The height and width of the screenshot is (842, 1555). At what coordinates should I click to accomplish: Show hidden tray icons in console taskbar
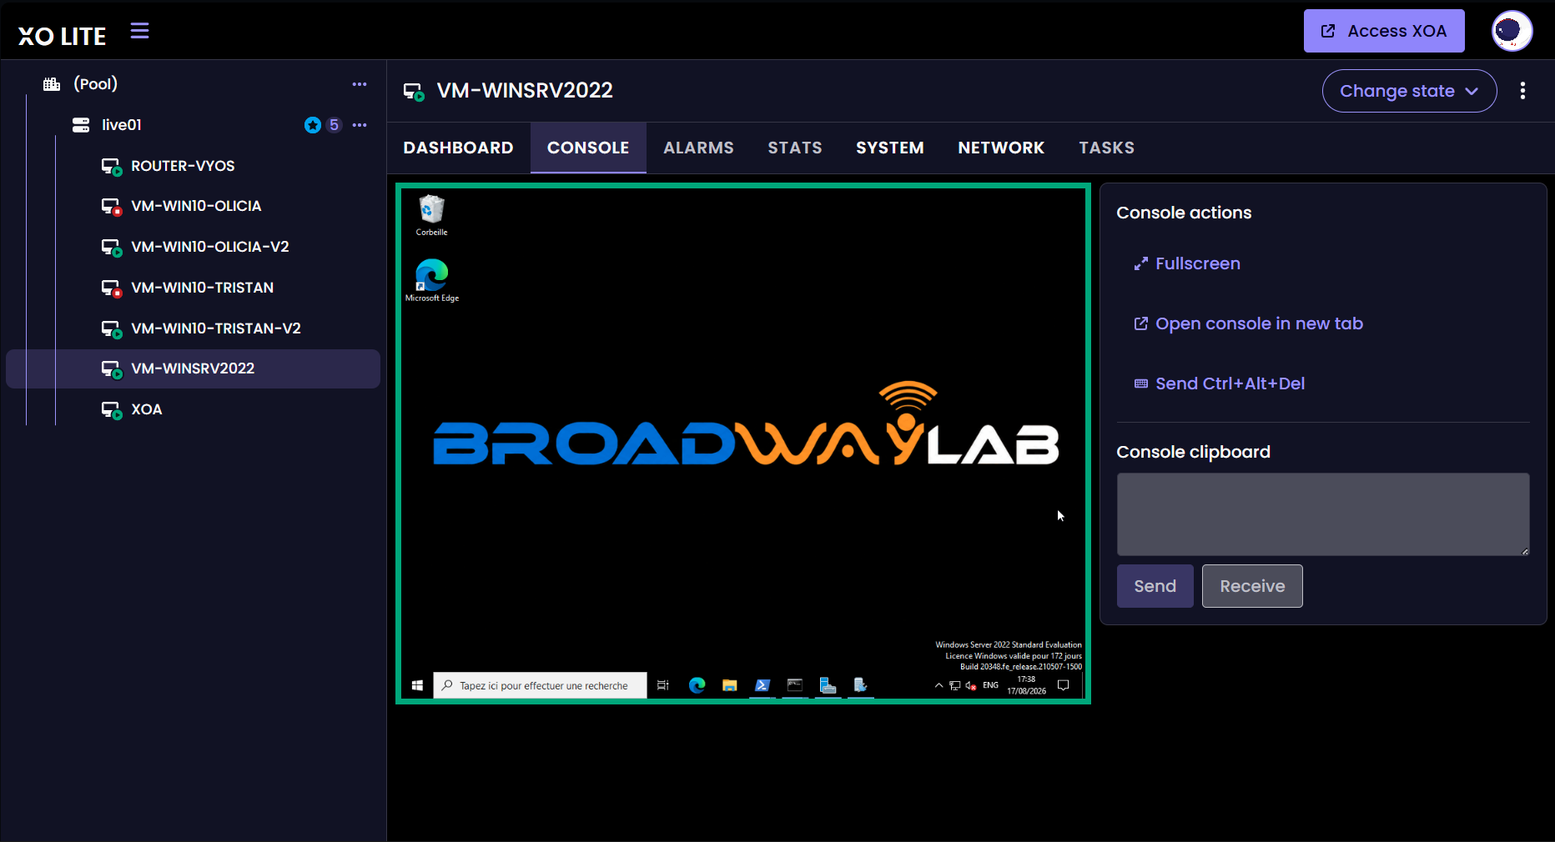click(x=939, y=685)
